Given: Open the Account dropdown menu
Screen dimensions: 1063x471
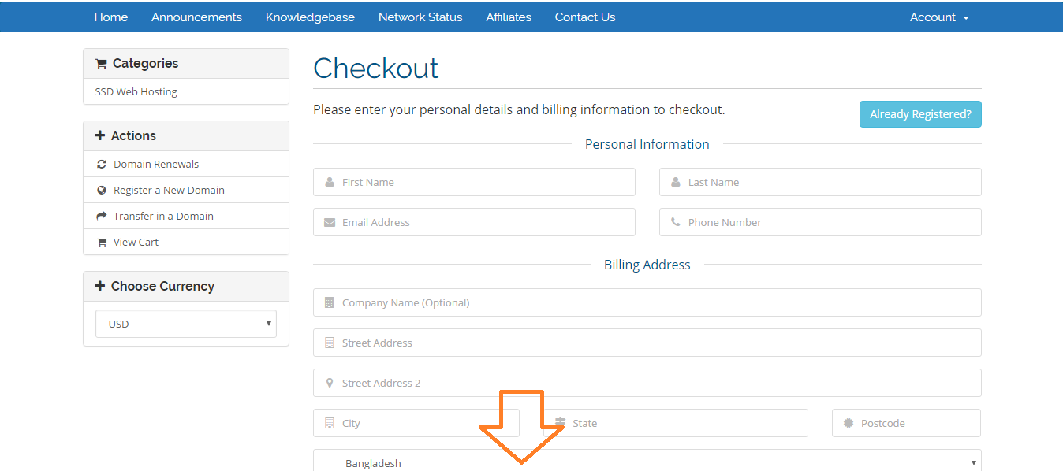Looking at the screenshot, I should [939, 17].
